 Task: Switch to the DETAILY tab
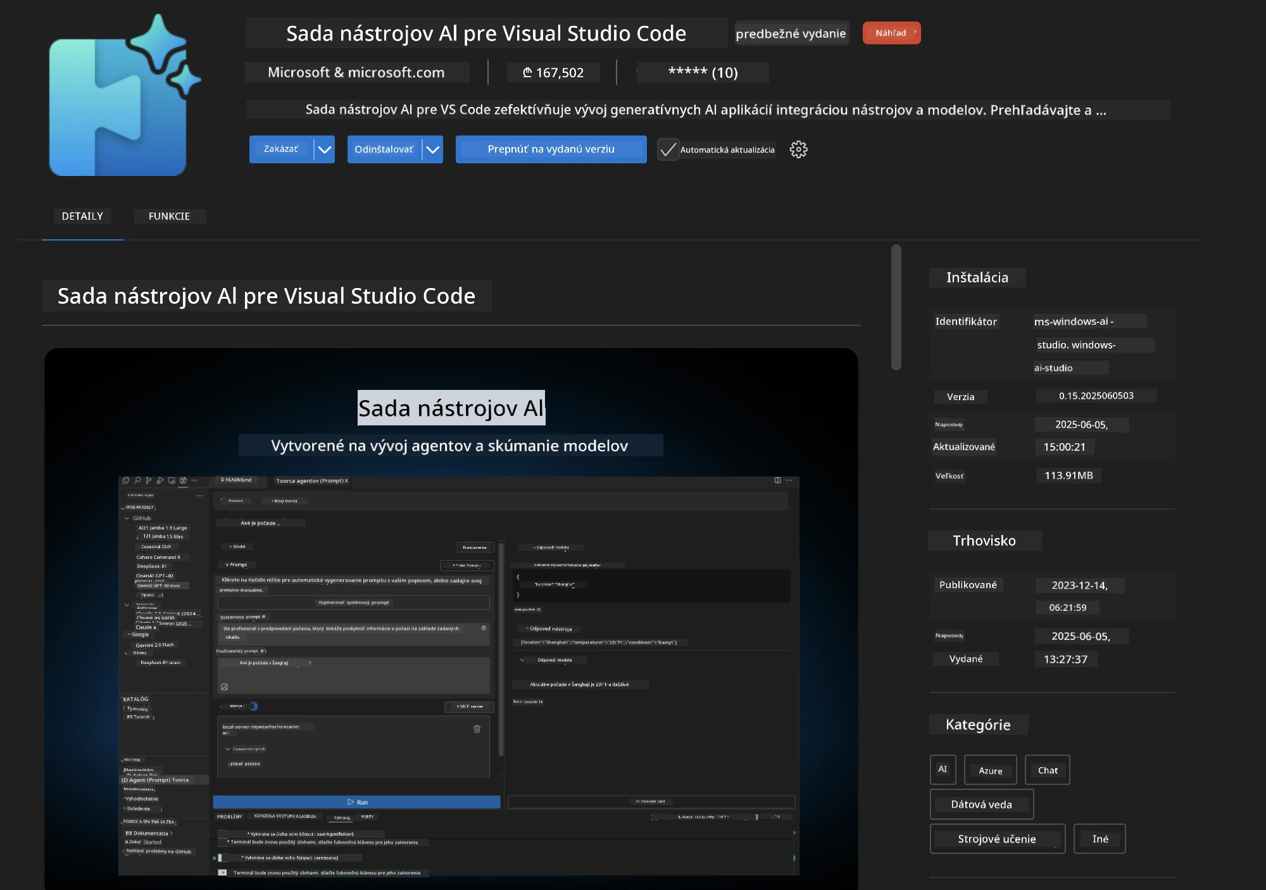(x=82, y=216)
